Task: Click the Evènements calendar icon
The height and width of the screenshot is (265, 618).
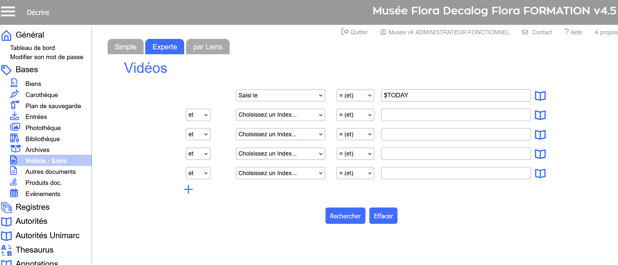Action: [14, 193]
